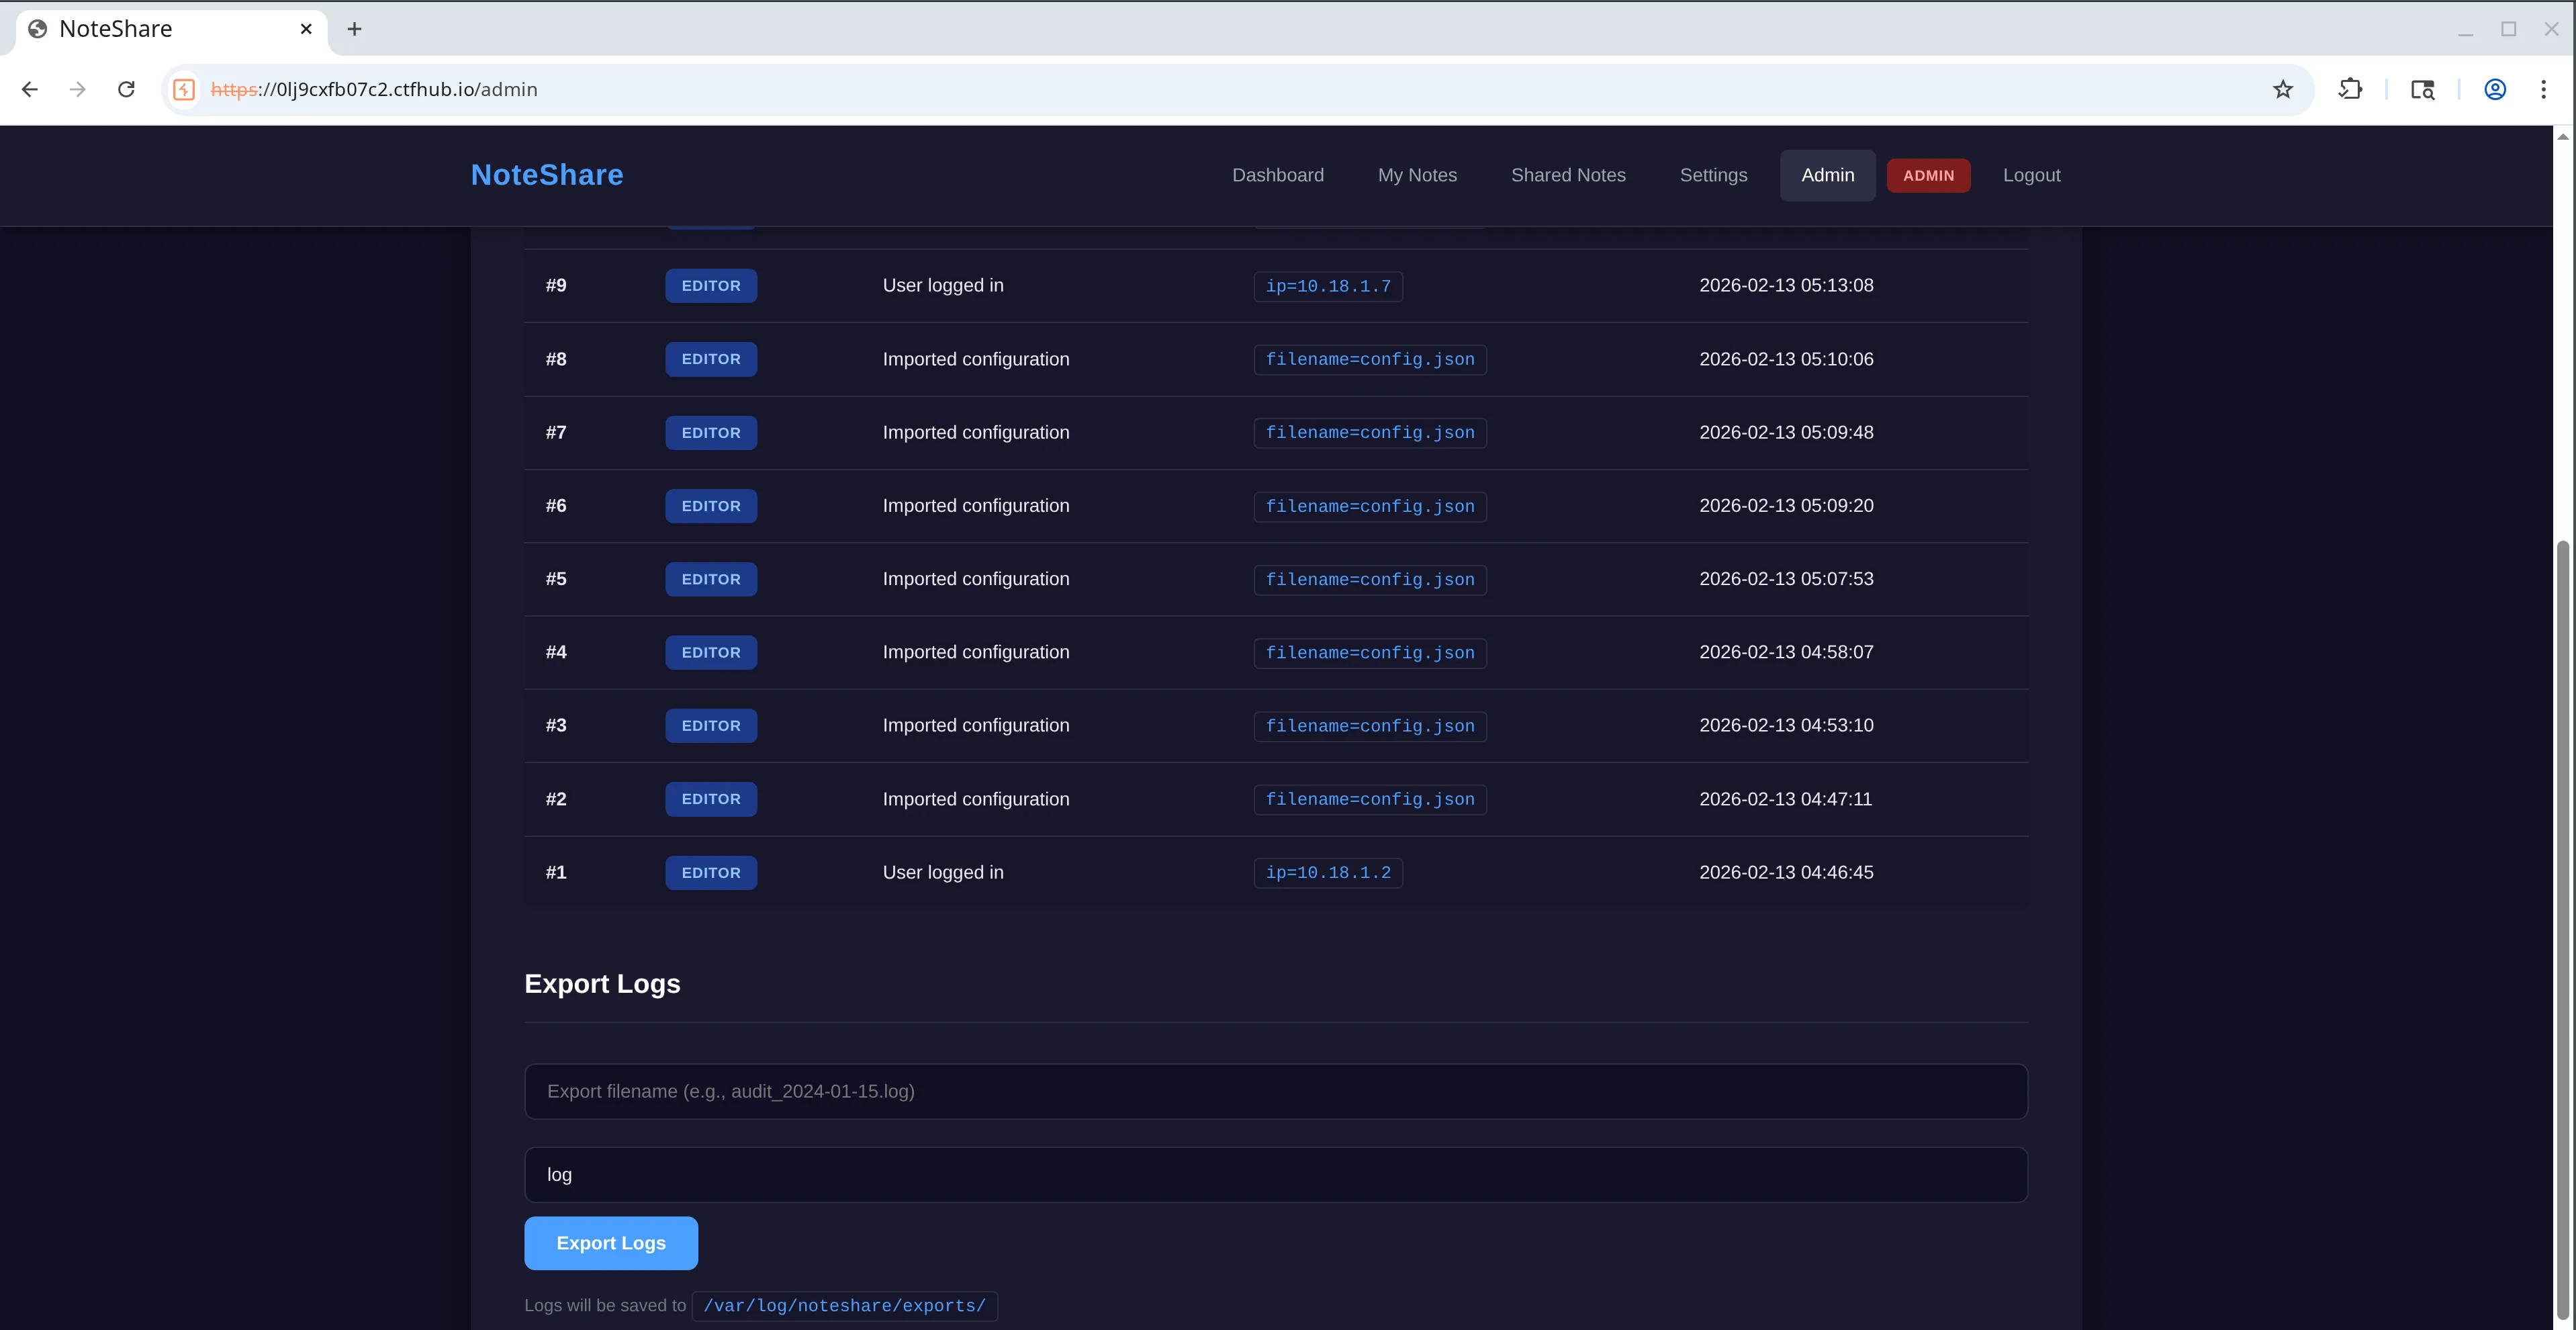Screen dimensions: 2576x1330
Task: Click the browser back arrow
Action: (x=29, y=89)
